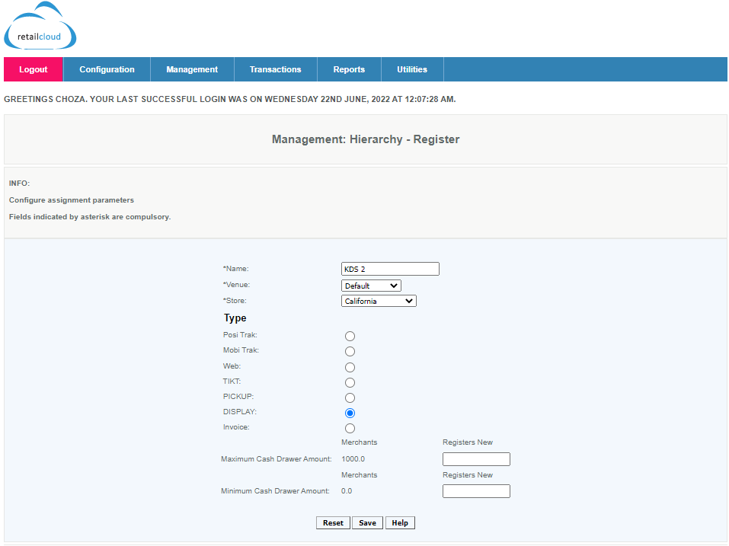The height and width of the screenshot is (546, 729).
Task: Select the DISPLAY radio button
Action: point(350,413)
